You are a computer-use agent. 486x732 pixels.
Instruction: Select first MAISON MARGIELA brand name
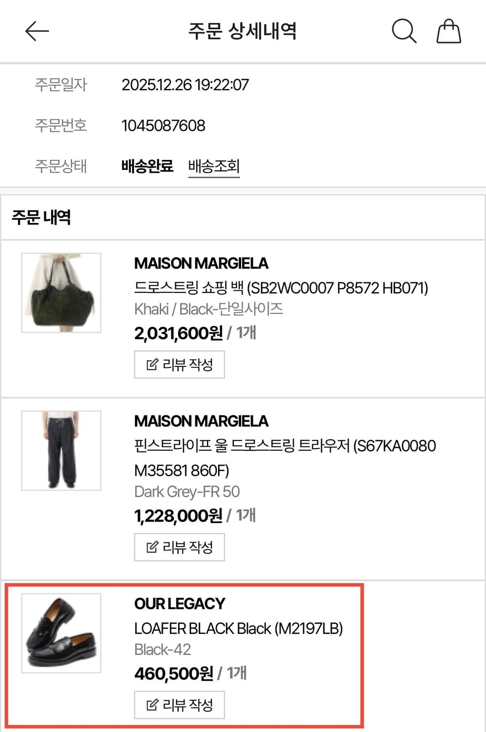pos(201,264)
